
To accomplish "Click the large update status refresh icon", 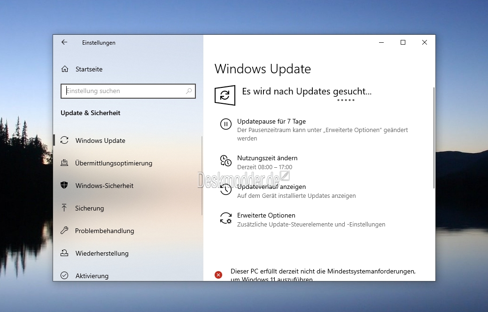I will point(225,95).
